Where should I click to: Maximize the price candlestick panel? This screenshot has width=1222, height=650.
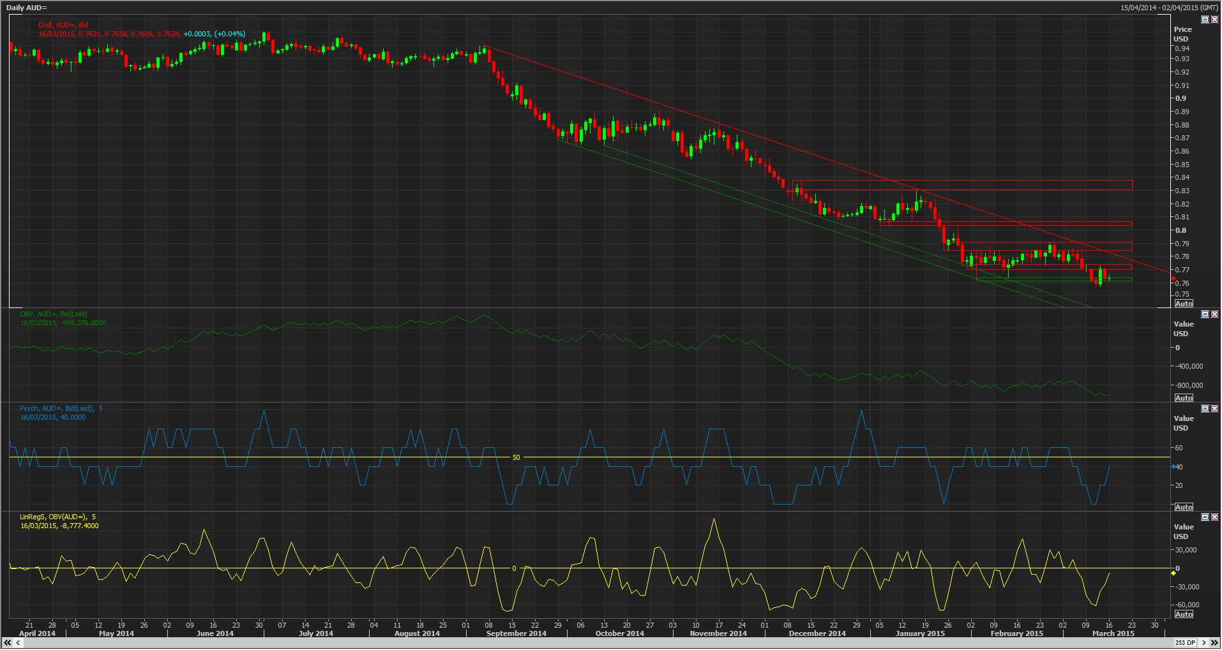[x=1205, y=20]
